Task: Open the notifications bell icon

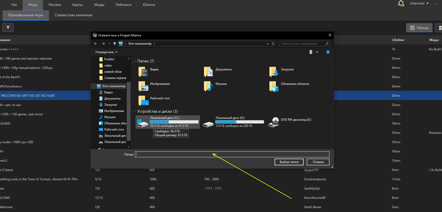Action: (401, 3)
